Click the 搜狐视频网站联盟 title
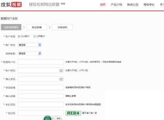 (x=44, y=5)
